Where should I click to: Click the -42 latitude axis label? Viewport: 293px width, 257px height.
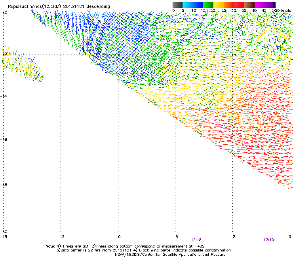(4, 54)
